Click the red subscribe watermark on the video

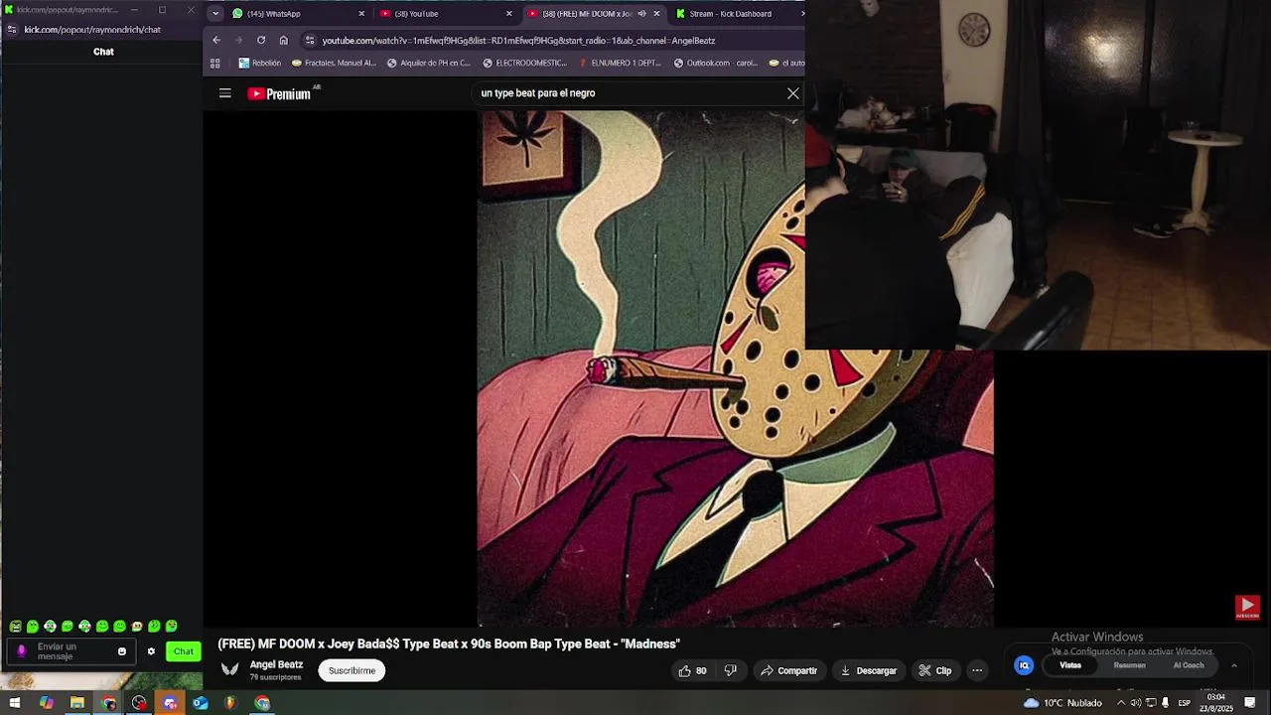coord(1247,607)
